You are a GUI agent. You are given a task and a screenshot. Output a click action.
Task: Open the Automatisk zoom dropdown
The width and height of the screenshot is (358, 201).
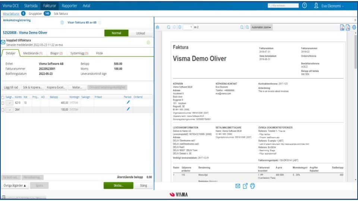click(x=261, y=27)
